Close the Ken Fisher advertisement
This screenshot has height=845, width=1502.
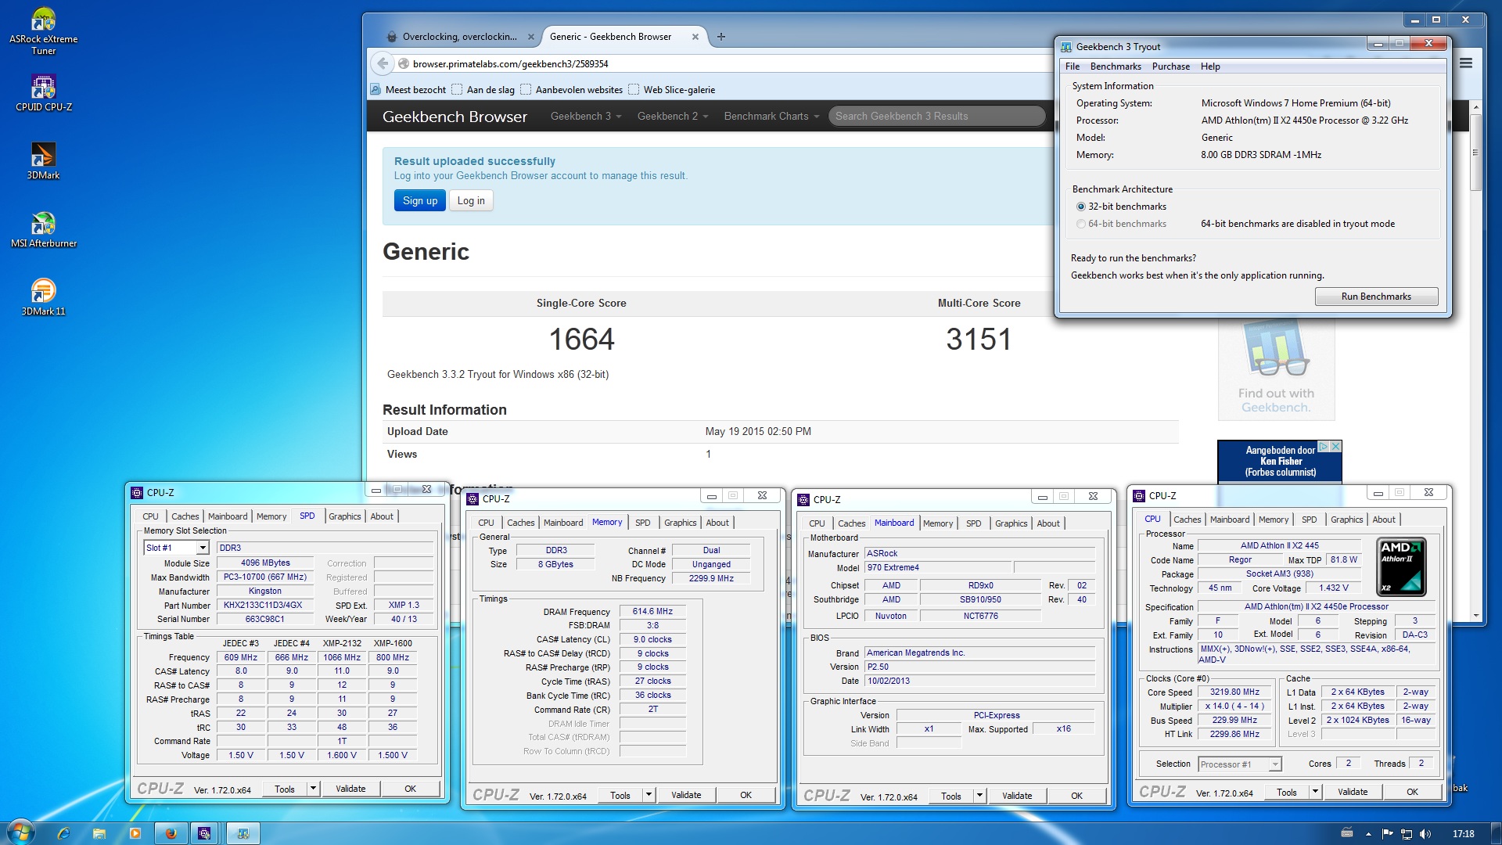[x=1335, y=446]
